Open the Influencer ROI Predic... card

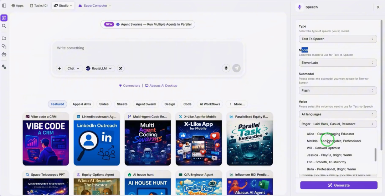point(250,183)
